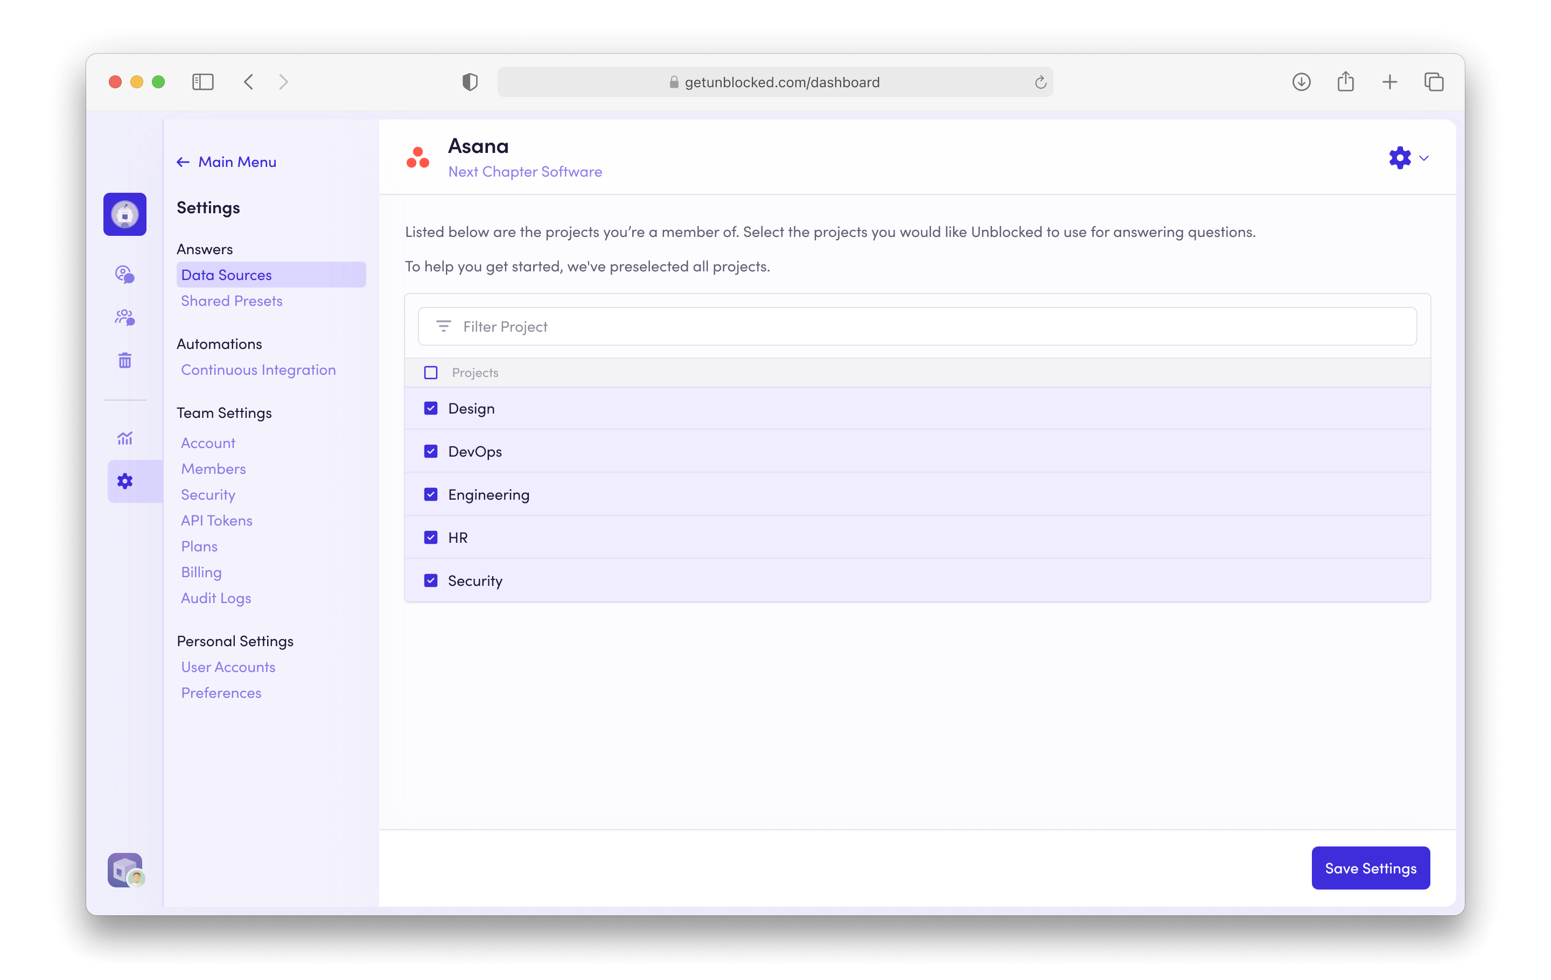Click the trash icon in sidebar
This screenshot has height=980, width=1551.
pos(125,361)
